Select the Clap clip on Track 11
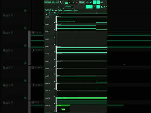 (x=82, y=94)
